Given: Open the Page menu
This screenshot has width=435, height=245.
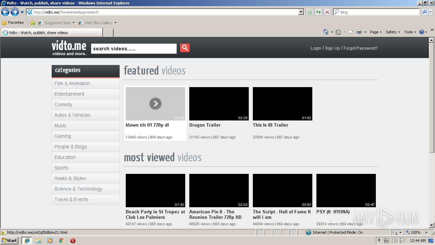Looking at the screenshot, I should coord(376,32).
